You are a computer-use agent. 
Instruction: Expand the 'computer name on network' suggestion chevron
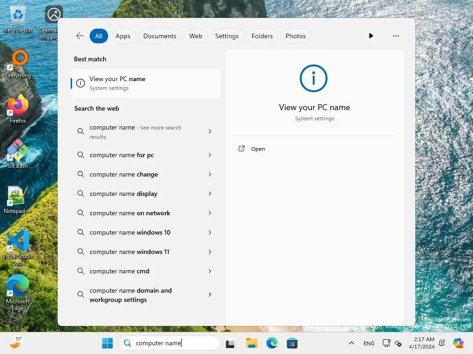click(210, 213)
